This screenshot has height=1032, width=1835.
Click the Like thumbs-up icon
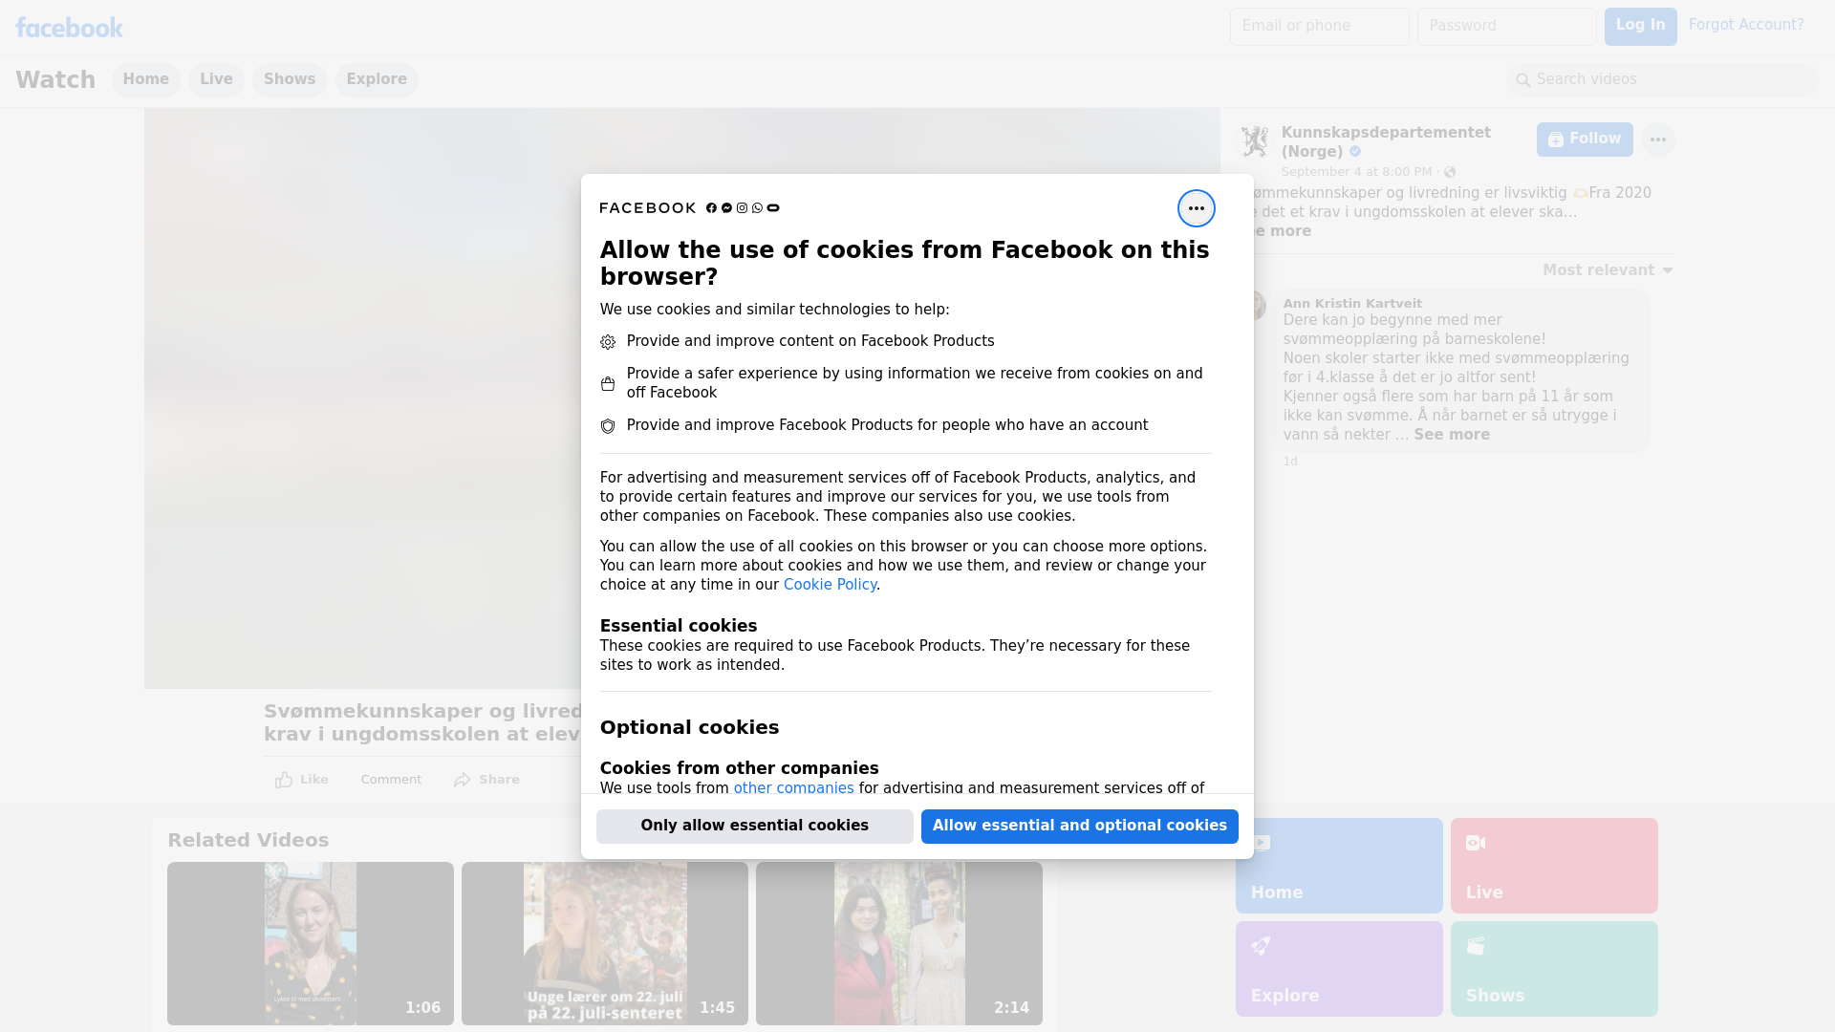284,780
